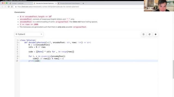This screenshot has height=97, width=174.
Task: Reload the LeetCode page
Action: tap(9, 7)
